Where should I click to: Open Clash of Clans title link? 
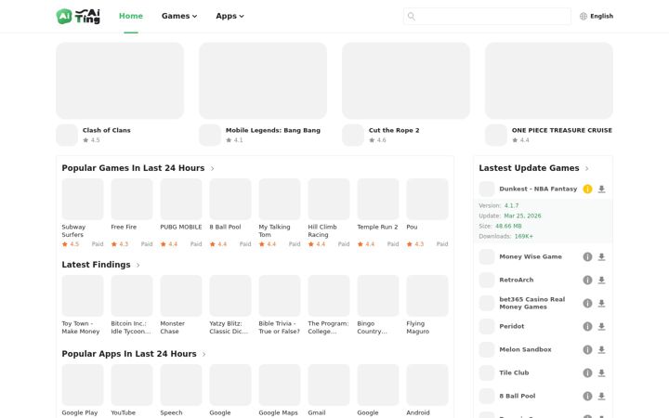click(107, 131)
